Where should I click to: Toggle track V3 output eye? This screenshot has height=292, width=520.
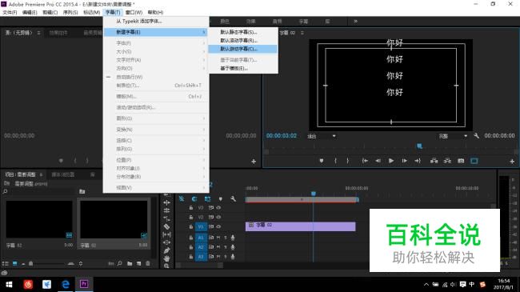(218, 208)
